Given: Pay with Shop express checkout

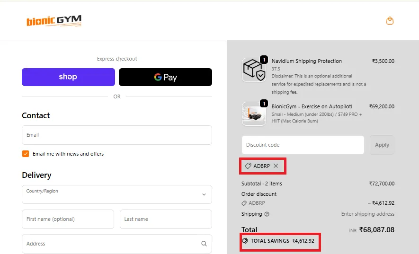Looking at the screenshot, I should (68, 77).
